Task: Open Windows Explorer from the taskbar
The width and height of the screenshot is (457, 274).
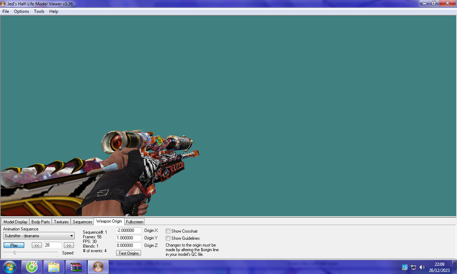Action: click(x=54, y=267)
